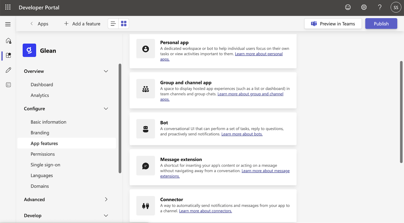Image resolution: width=404 pixels, height=223 pixels.
Task: Switch to grid view layout
Action: (124, 24)
